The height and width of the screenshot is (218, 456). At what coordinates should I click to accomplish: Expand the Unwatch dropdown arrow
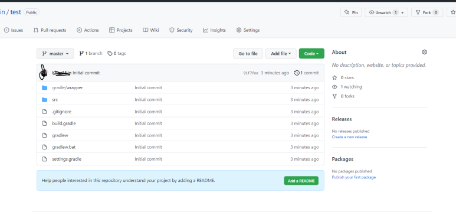pos(402,13)
